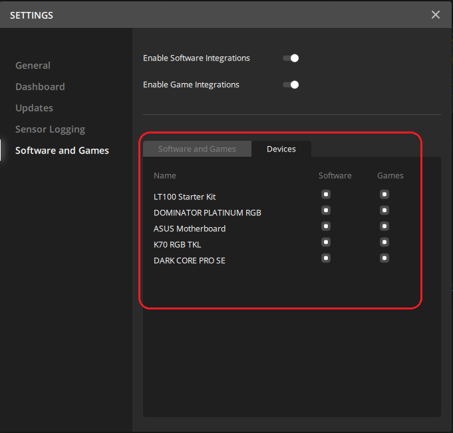Screen dimensions: 453x433
Task: Toggle Games checkbox for ASUS Motherboard
Action: [x=384, y=226]
